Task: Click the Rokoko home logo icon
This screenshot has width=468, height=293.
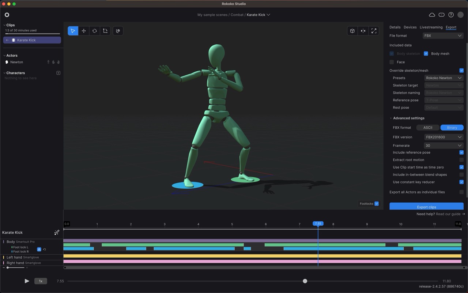Action: [7, 15]
